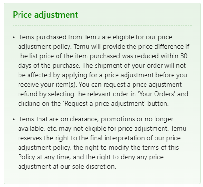Click the first bullet point marker
This screenshot has height=187, width=203.
click(14, 37)
